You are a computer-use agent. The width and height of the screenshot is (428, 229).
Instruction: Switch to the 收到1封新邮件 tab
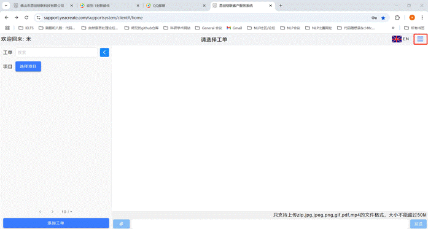[109, 6]
